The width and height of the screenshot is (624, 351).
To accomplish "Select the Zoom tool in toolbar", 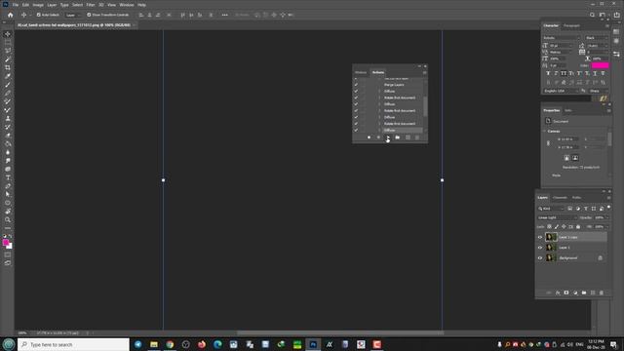I will [x=8, y=219].
